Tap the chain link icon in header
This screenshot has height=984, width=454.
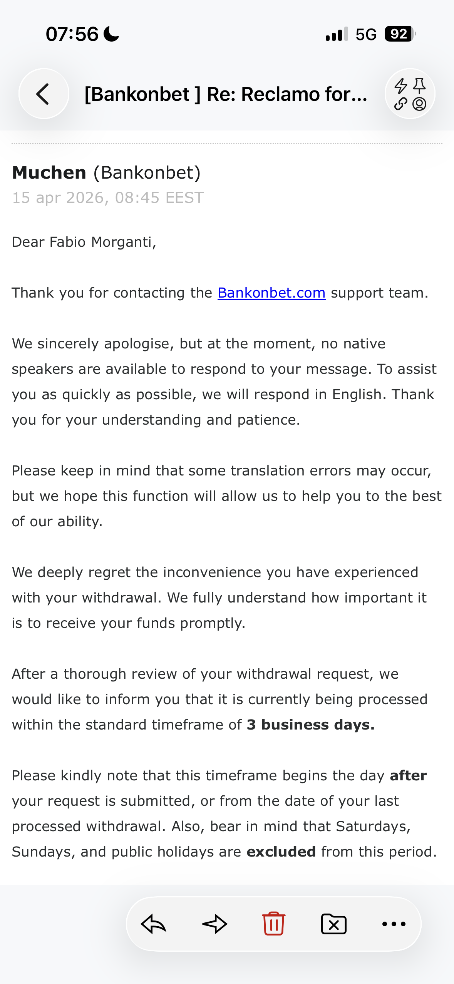point(401,104)
